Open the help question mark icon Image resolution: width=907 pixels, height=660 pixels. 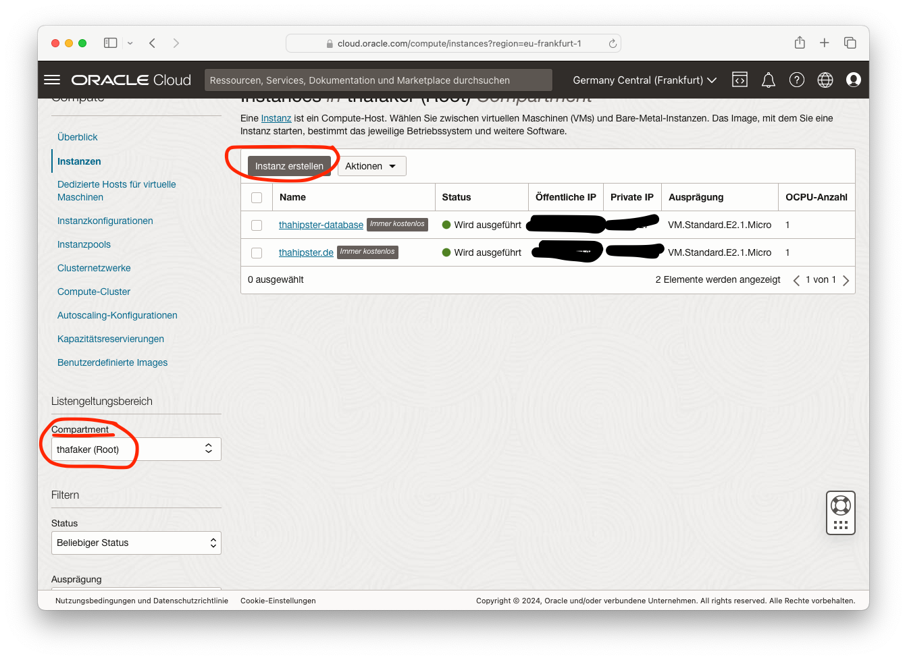(x=796, y=79)
